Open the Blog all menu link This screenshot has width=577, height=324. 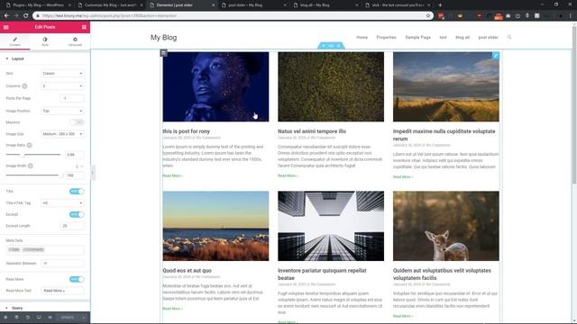coord(463,38)
